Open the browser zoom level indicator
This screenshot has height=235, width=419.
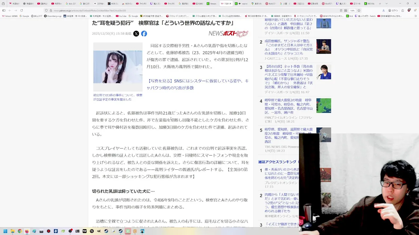352,10
